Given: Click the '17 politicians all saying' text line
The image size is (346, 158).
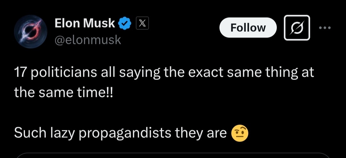Looking at the screenshot, I should [x=164, y=73].
